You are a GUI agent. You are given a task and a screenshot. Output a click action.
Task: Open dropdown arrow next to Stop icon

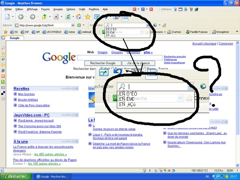(62, 16)
